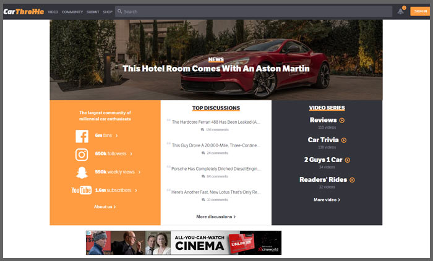
Task: Click the NEWS category label
Action: [x=216, y=59]
